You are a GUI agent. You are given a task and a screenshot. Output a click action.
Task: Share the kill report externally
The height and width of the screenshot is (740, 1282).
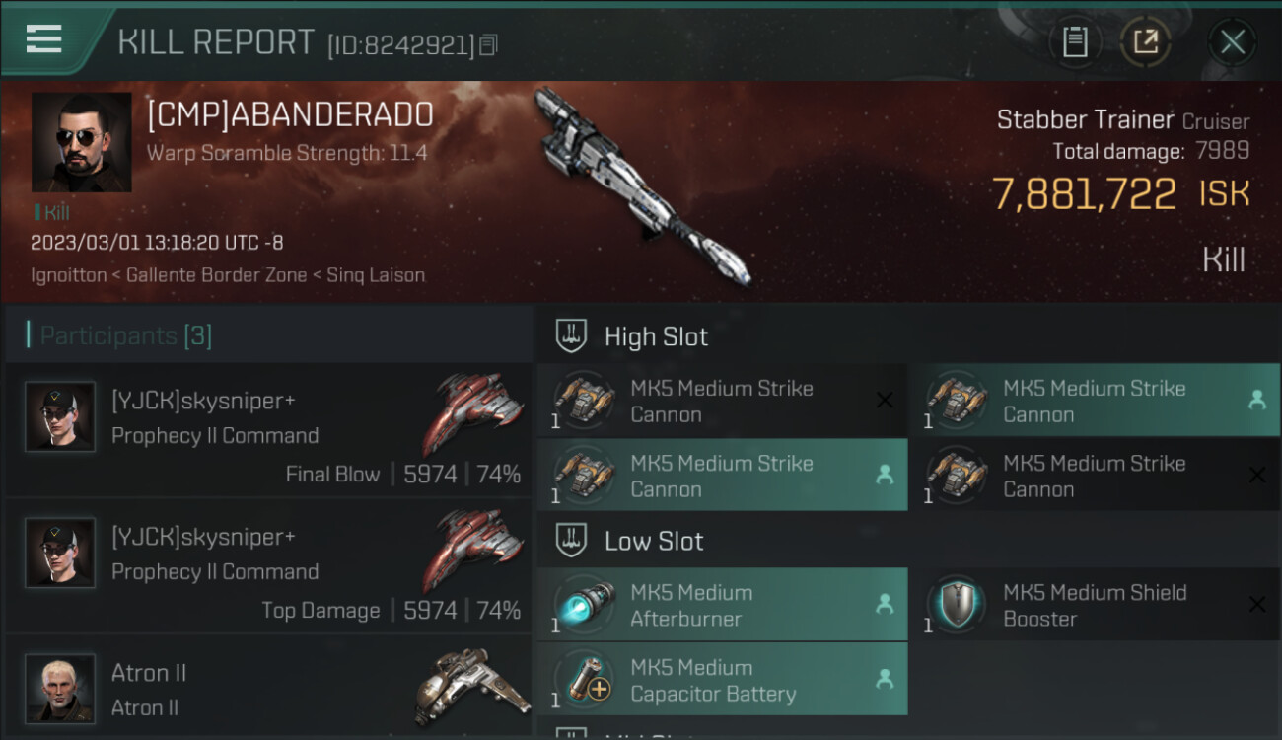(x=1146, y=42)
